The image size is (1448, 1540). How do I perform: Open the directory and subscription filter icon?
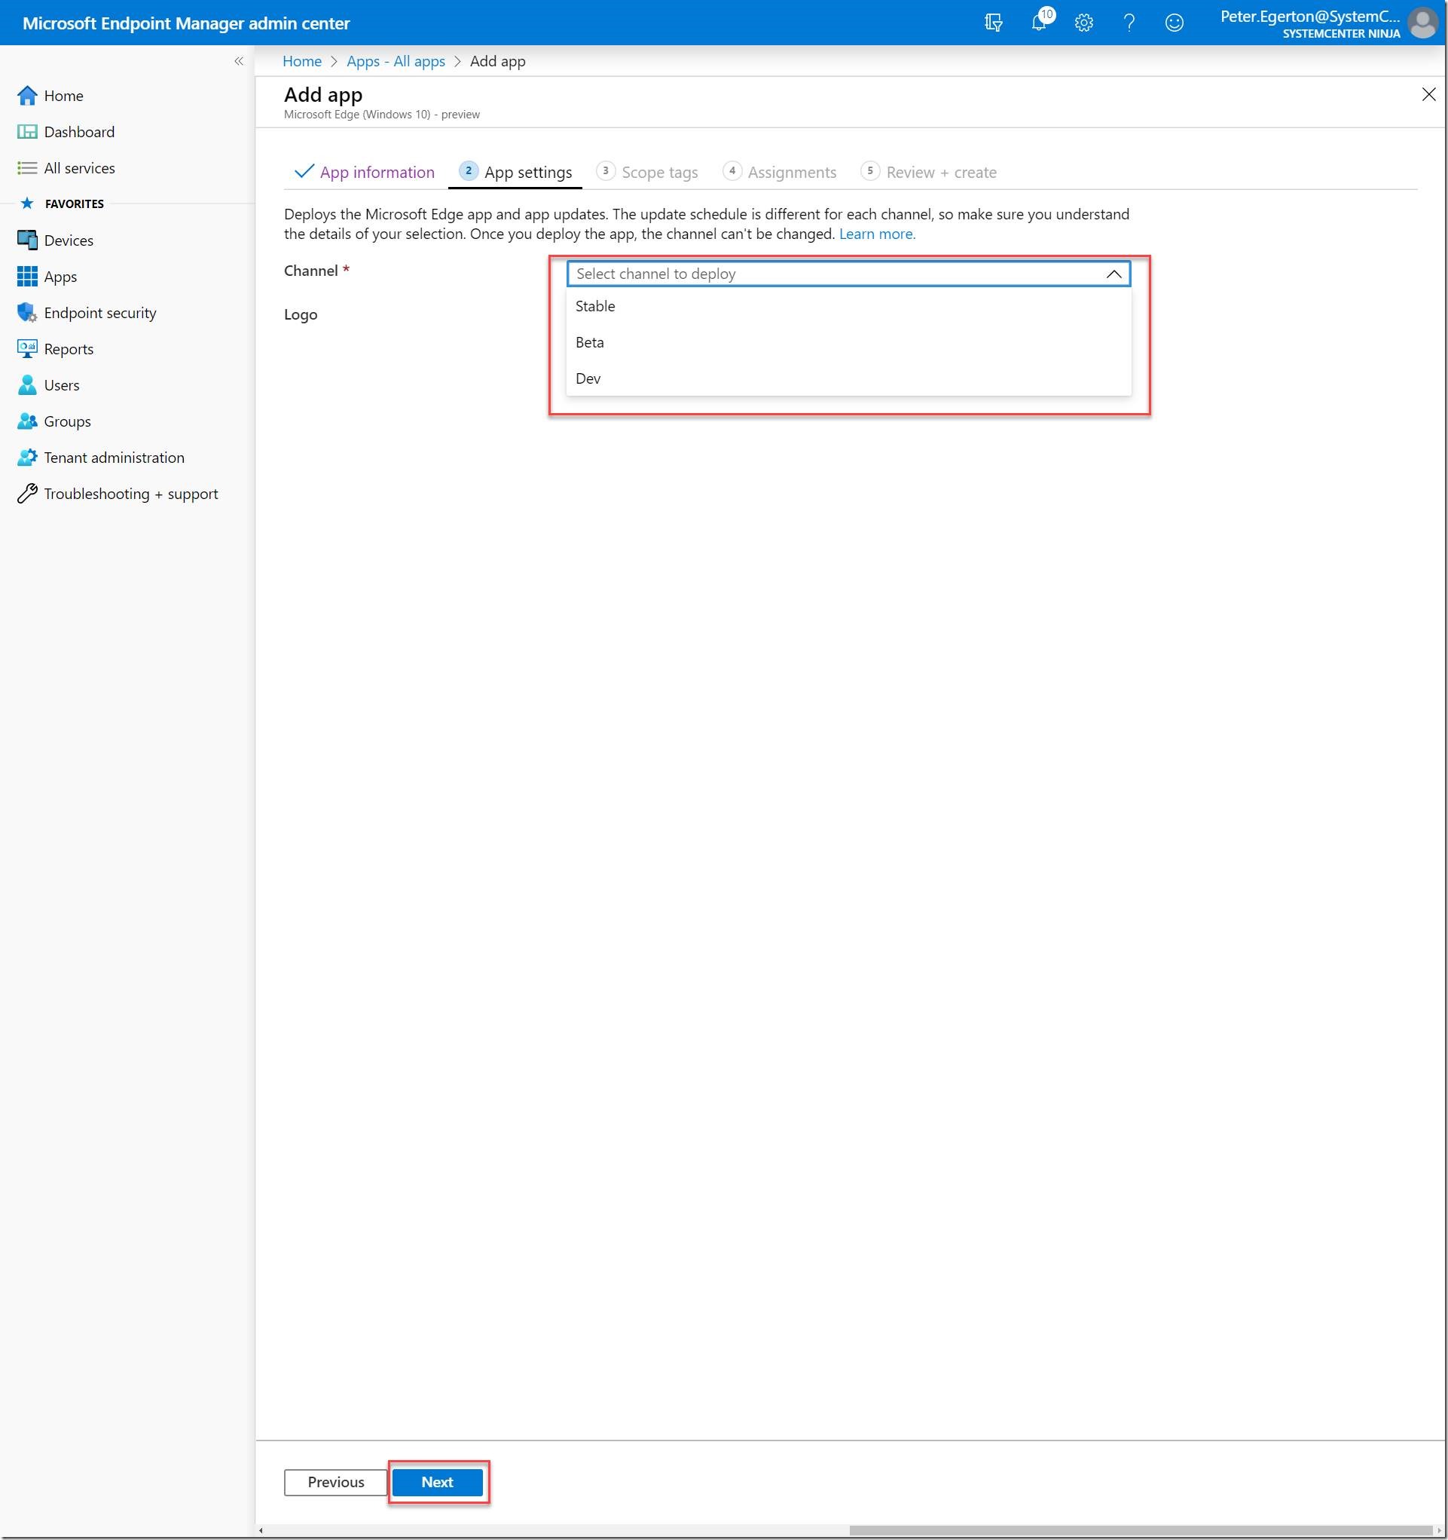[x=994, y=23]
